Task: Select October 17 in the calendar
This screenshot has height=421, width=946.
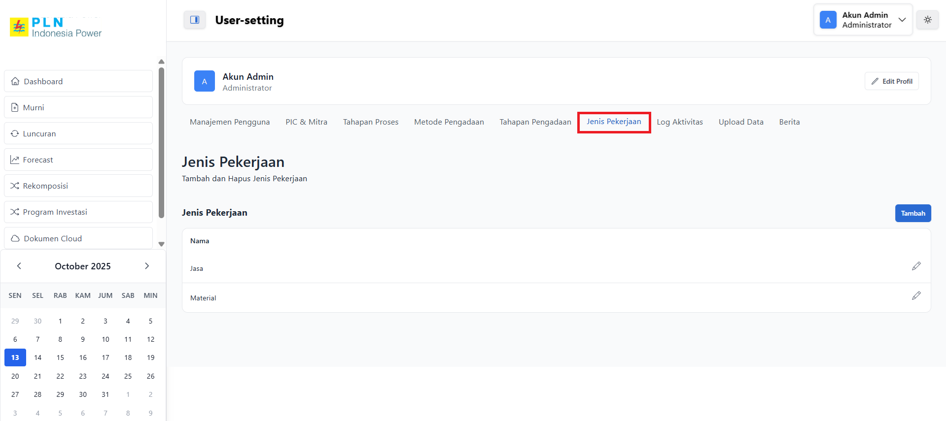Action: click(105, 357)
